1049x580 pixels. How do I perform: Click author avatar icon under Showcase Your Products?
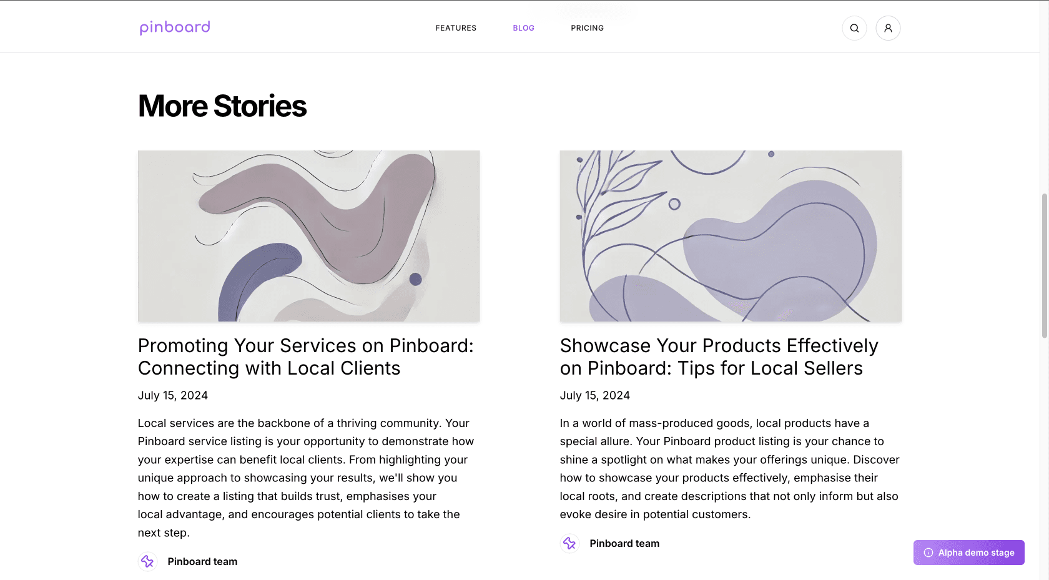(569, 544)
